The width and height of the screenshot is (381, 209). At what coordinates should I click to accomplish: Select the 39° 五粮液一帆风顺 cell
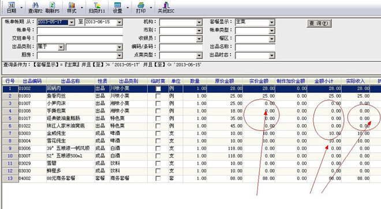70,148
